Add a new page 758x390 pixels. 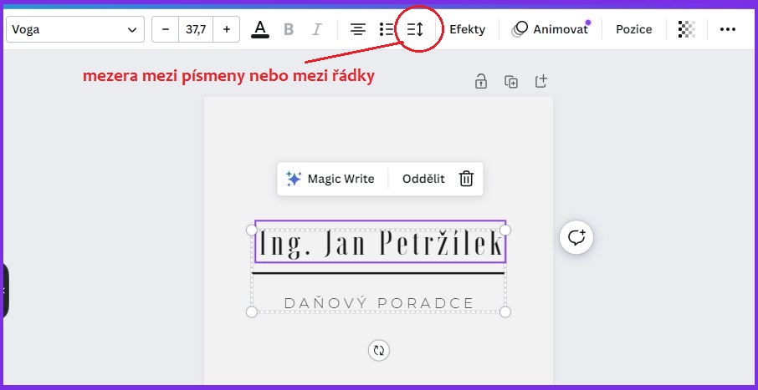point(541,81)
